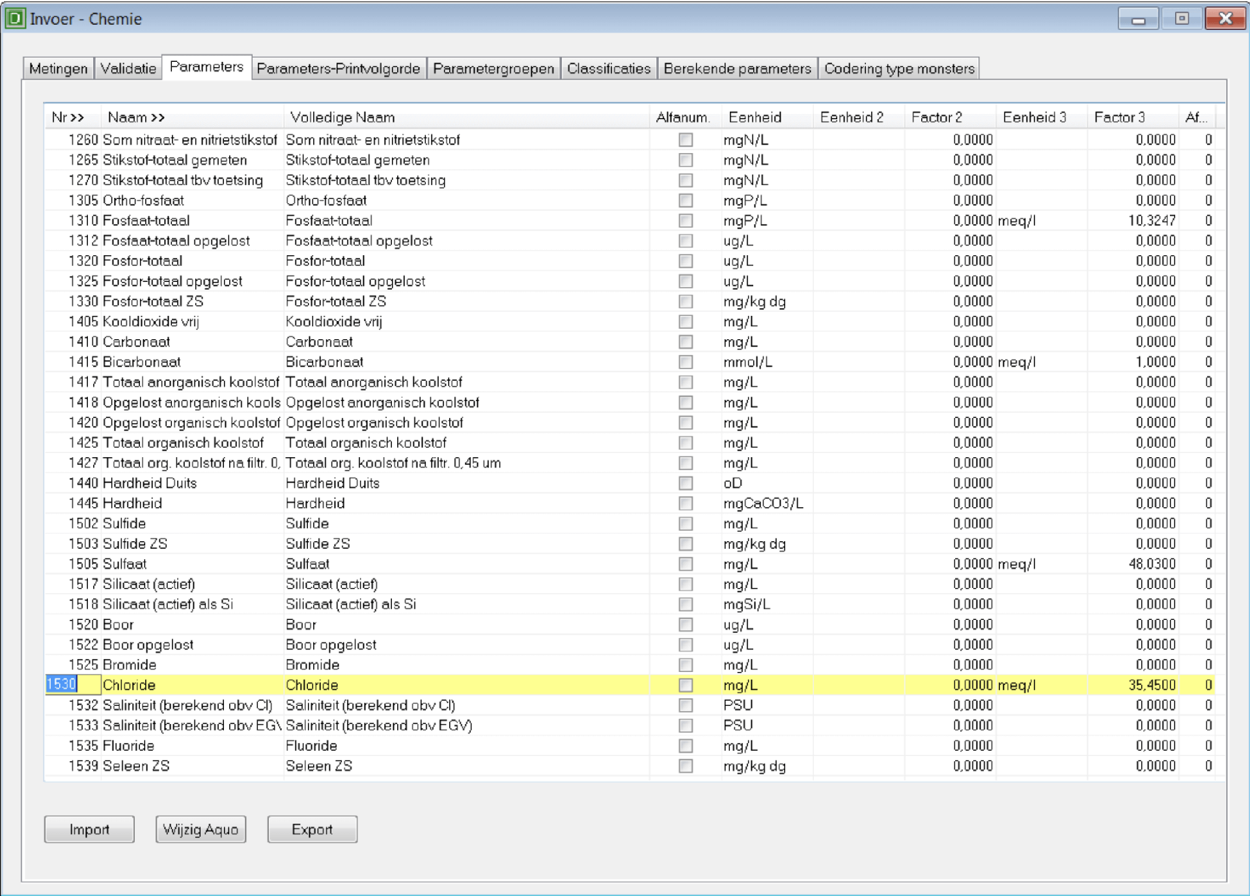Click the Volledige Naam column header

(x=466, y=117)
